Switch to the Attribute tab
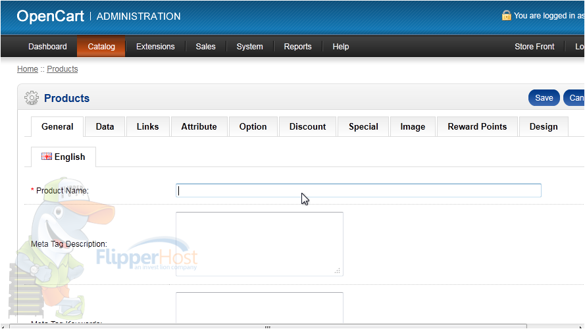Screen dimensions: 585x329 point(199,127)
